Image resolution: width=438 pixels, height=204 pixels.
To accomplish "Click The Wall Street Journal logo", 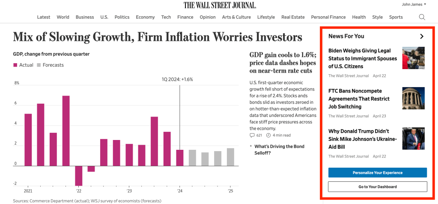I will [x=220, y=5].
